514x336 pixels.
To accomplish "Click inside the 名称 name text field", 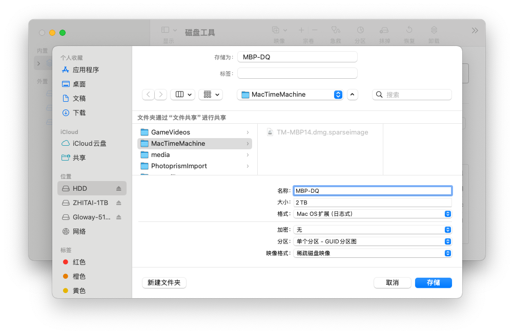I will coord(373,190).
